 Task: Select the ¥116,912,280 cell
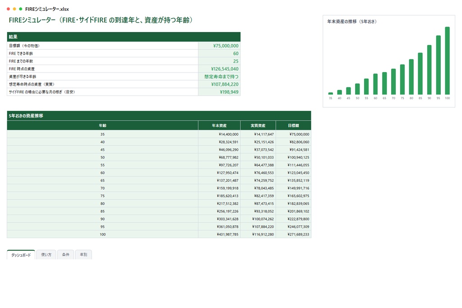tap(258, 234)
